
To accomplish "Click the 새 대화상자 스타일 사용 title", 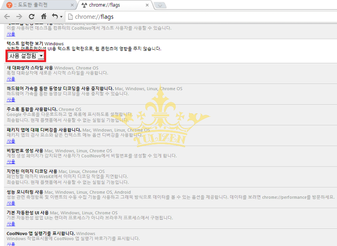I will [30, 68].
